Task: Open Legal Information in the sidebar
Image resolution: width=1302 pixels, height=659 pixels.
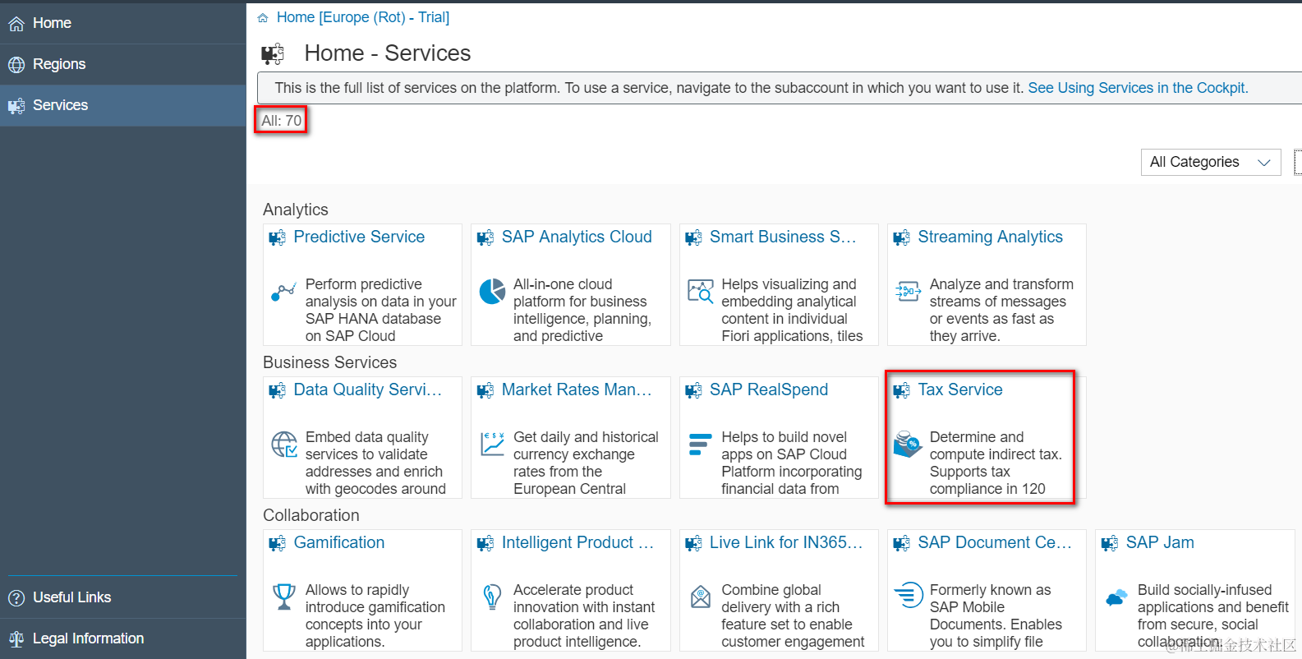Action: click(x=123, y=638)
